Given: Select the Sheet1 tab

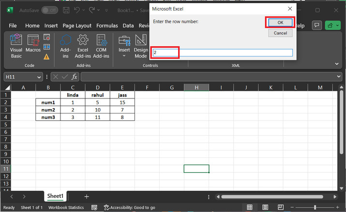Looking at the screenshot, I should tap(55, 196).
